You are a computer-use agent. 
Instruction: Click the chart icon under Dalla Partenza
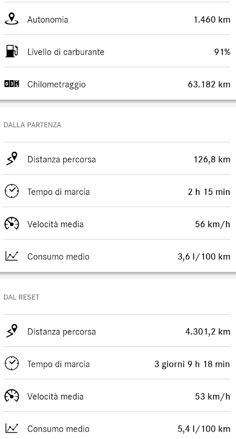(x=11, y=256)
